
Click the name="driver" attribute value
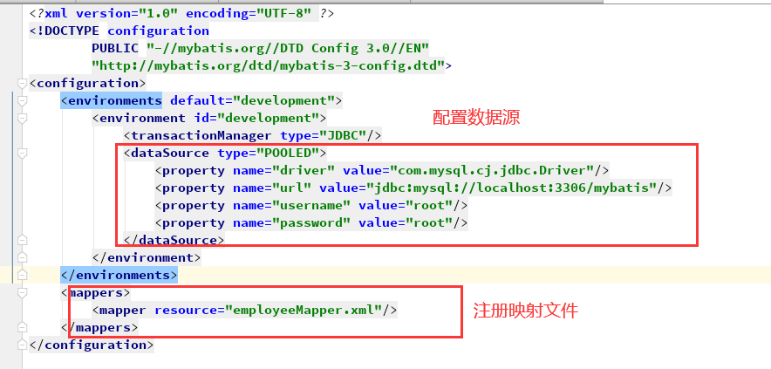[304, 170]
